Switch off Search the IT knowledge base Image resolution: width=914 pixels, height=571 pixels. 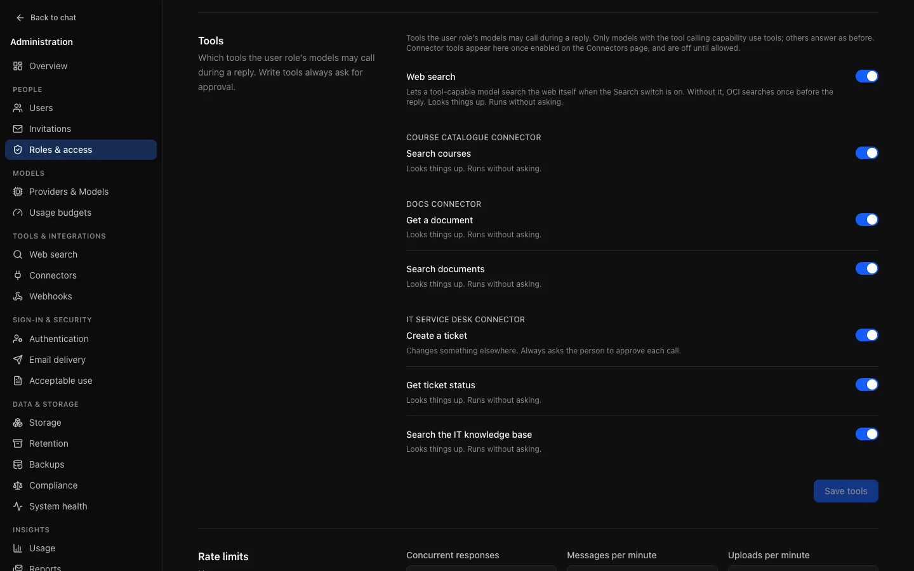pos(866,434)
